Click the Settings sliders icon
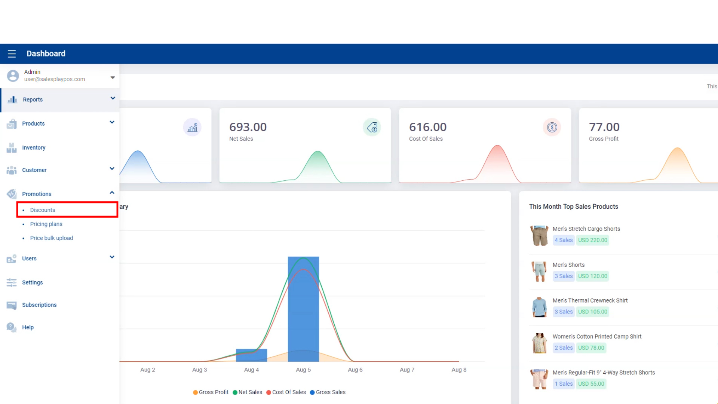This screenshot has height=404, width=718. (12, 282)
